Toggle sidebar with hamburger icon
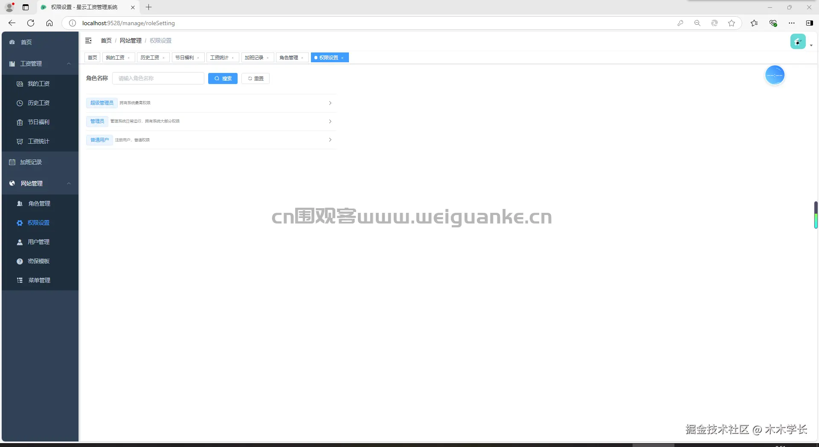Screen dimensions: 819x447 [x=89, y=41]
